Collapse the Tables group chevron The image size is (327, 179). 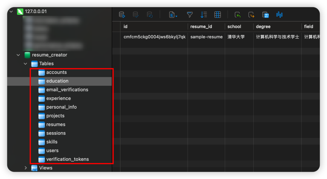click(x=25, y=64)
